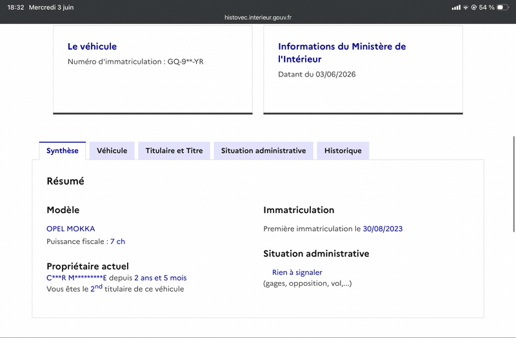Click the OPEL MOKKA model text
Image resolution: width=516 pixels, height=338 pixels.
tap(71, 229)
